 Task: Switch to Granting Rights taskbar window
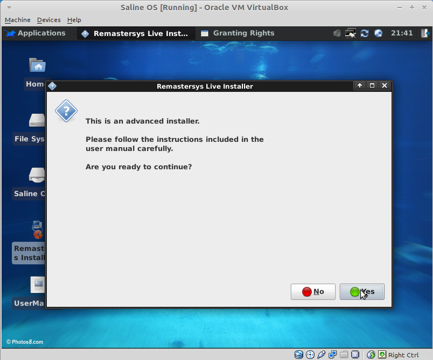point(238,33)
